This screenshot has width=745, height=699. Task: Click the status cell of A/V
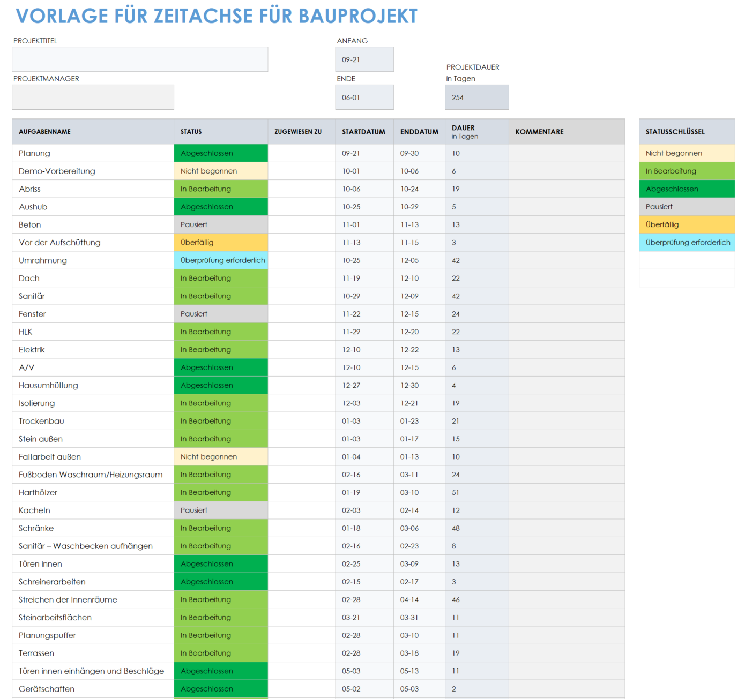[221, 367]
